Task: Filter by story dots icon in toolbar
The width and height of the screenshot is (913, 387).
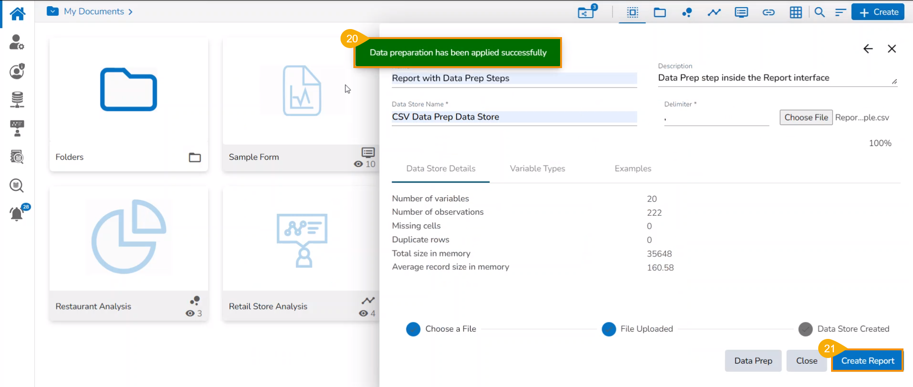Action: (x=687, y=12)
